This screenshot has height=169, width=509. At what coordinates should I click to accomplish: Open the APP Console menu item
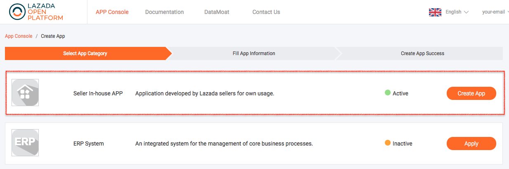[112, 12]
